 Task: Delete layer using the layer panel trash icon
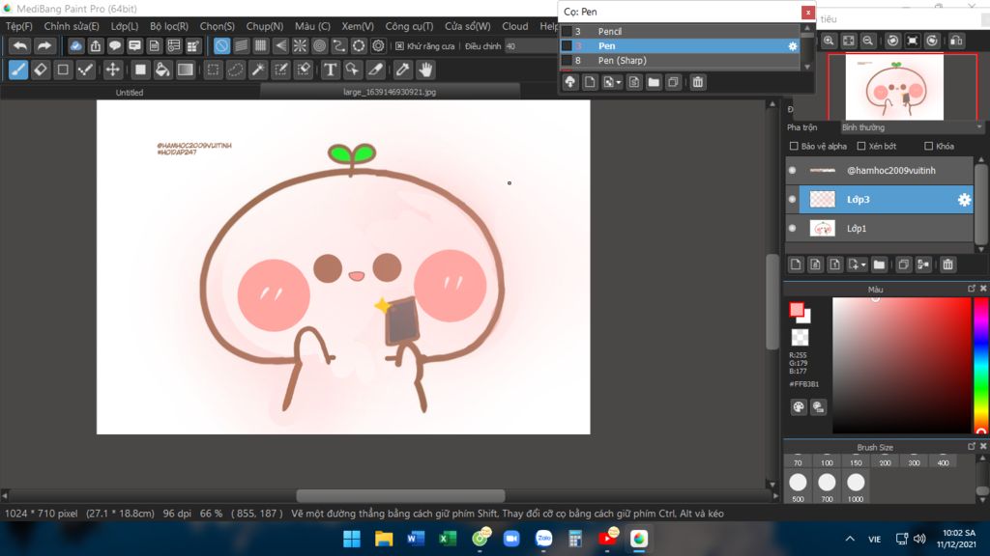(x=947, y=264)
